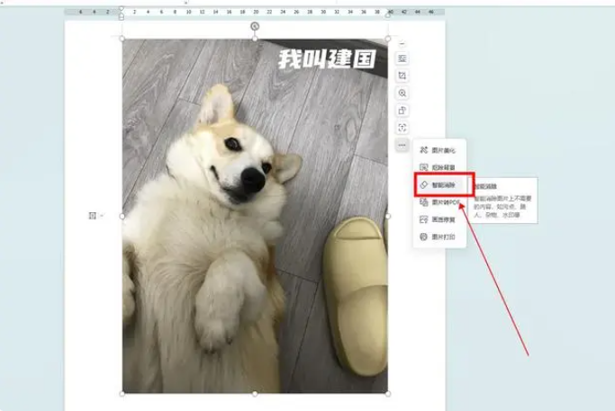Click the top-middle resize handle of the picture
Image resolution: width=615 pixels, height=411 pixels.
(x=255, y=39)
